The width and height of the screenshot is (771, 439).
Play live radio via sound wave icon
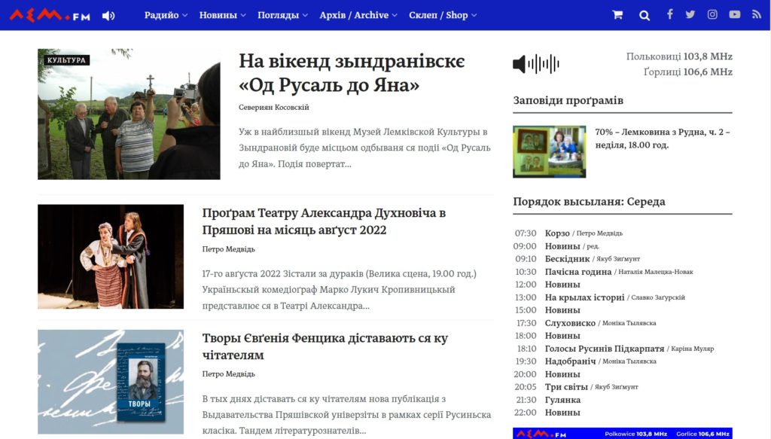pyautogui.click(x=535, y=64)
